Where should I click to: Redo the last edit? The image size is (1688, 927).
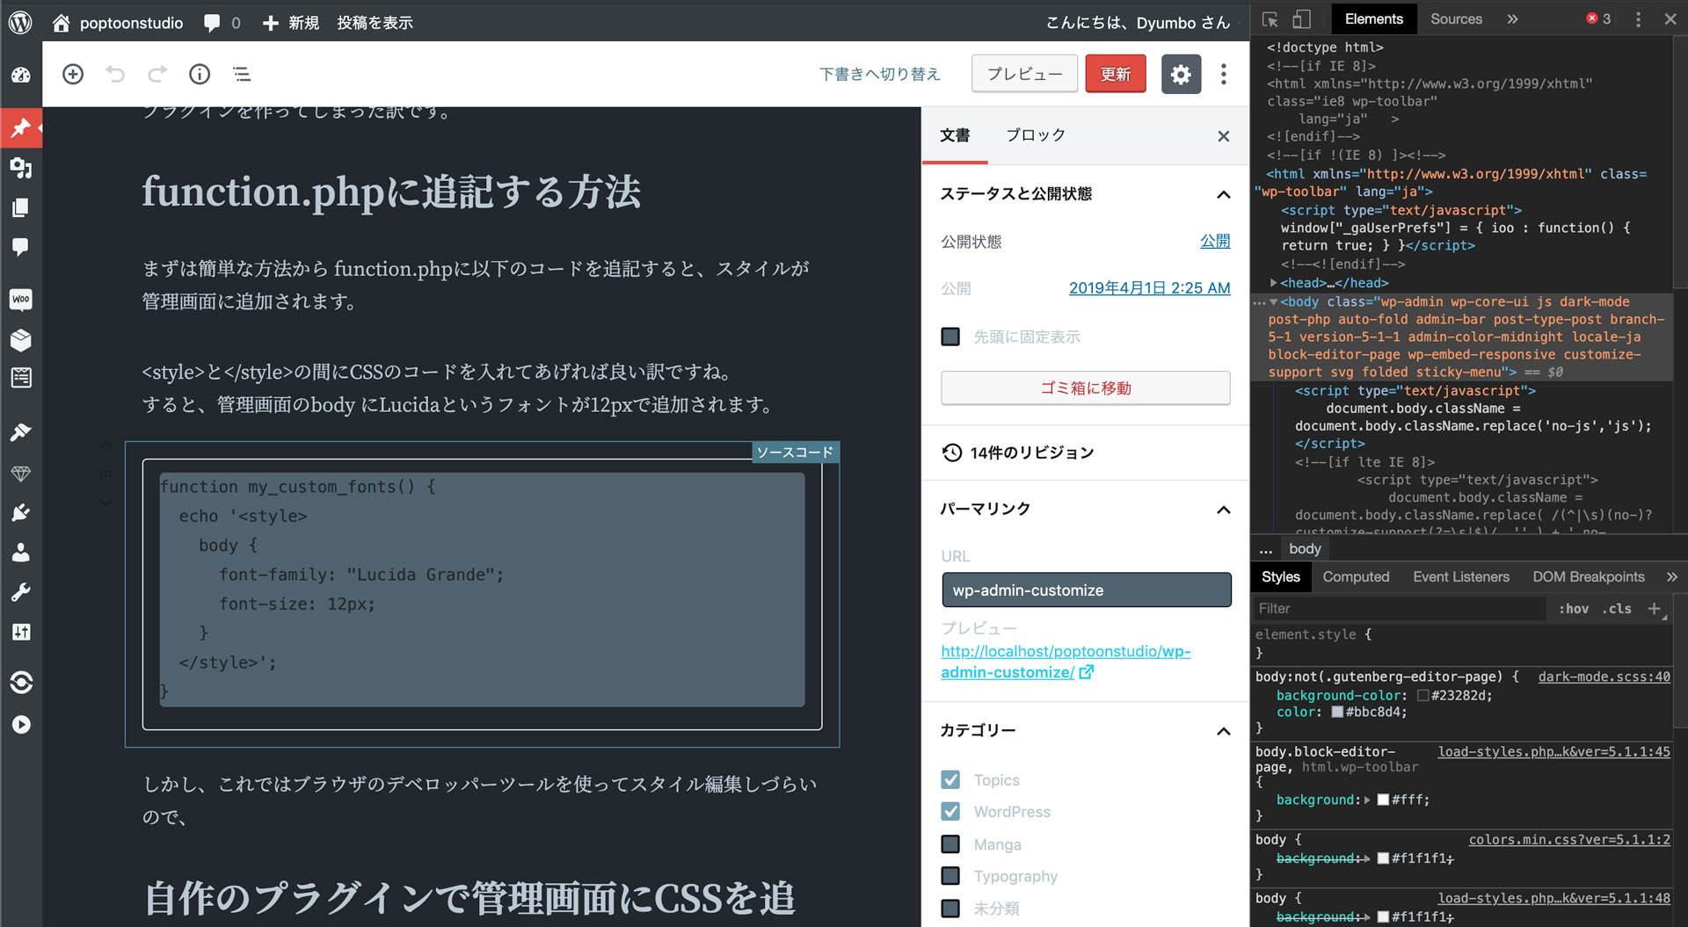coord(157,74)
